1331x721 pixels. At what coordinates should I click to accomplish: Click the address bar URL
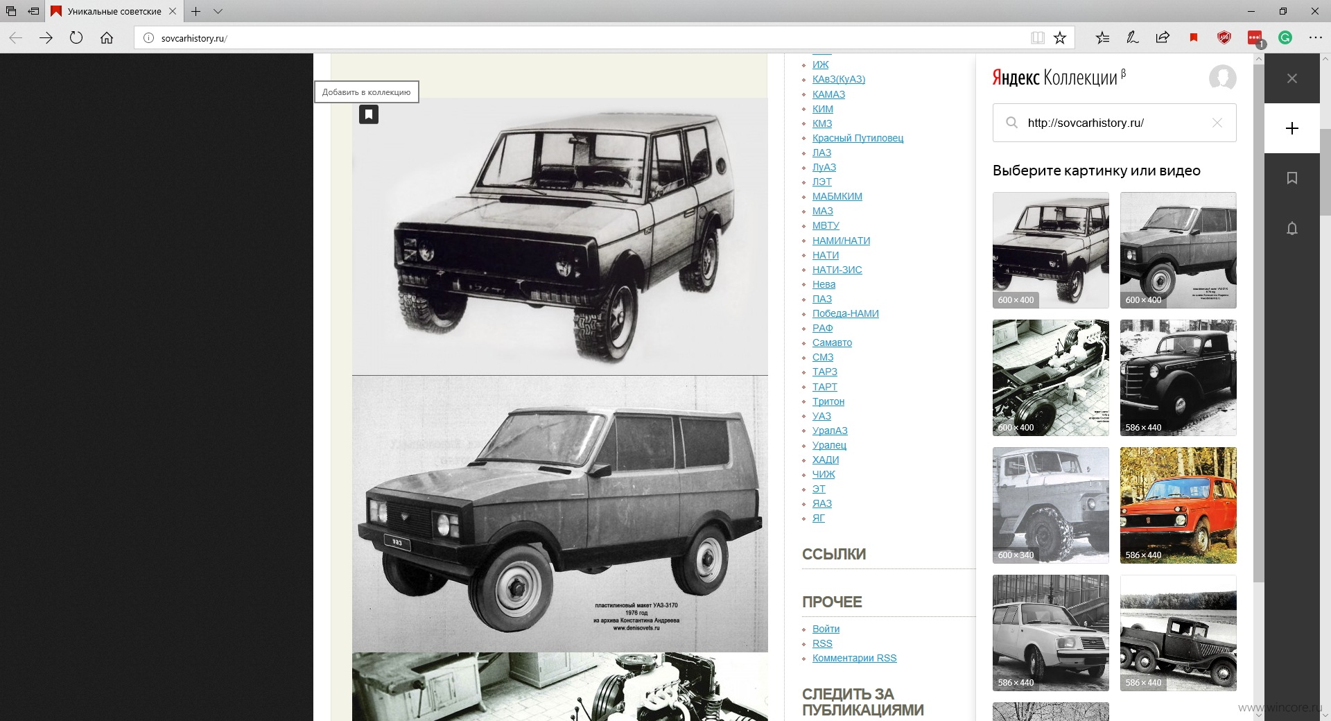coord(194,38)
